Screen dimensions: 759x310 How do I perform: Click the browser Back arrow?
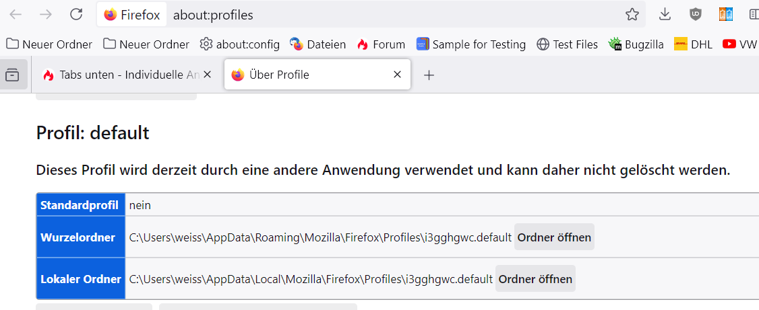[x=16, y=14]
